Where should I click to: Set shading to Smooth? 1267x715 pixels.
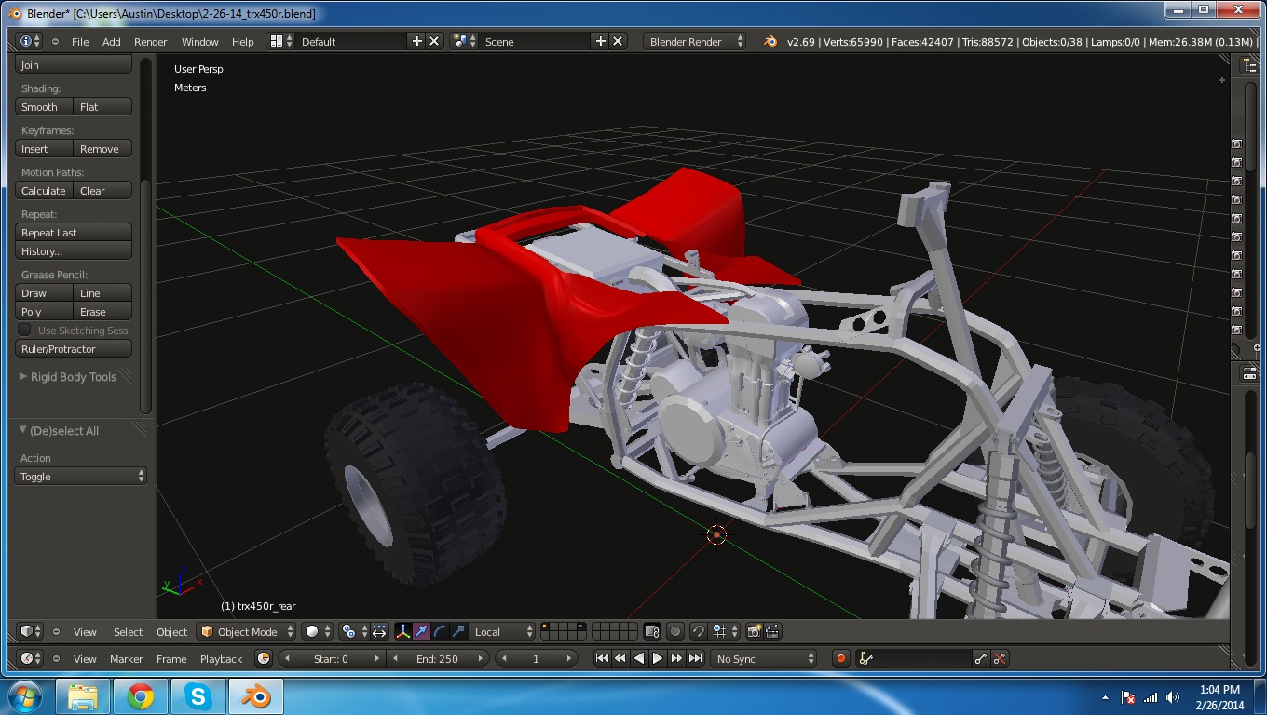tap(44, 107)
